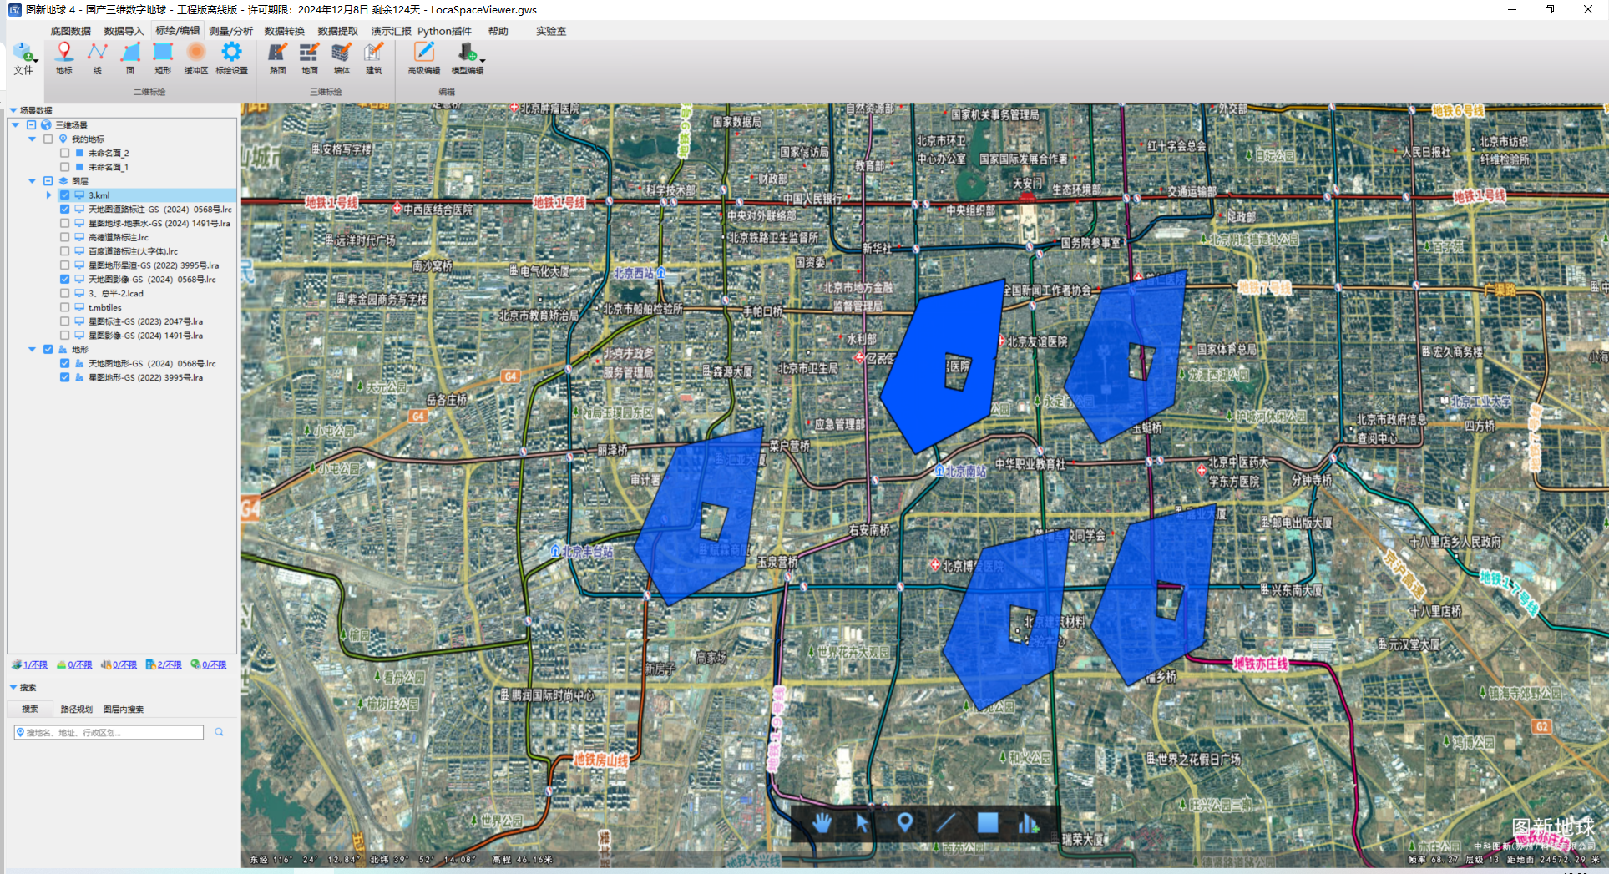This screenshot has height=874, width=1609.
Task: Open the 模型编辑 dropdown arrow
Action: (x=483, y=61)
